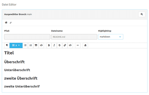Insert a horizontal rule

78,45
